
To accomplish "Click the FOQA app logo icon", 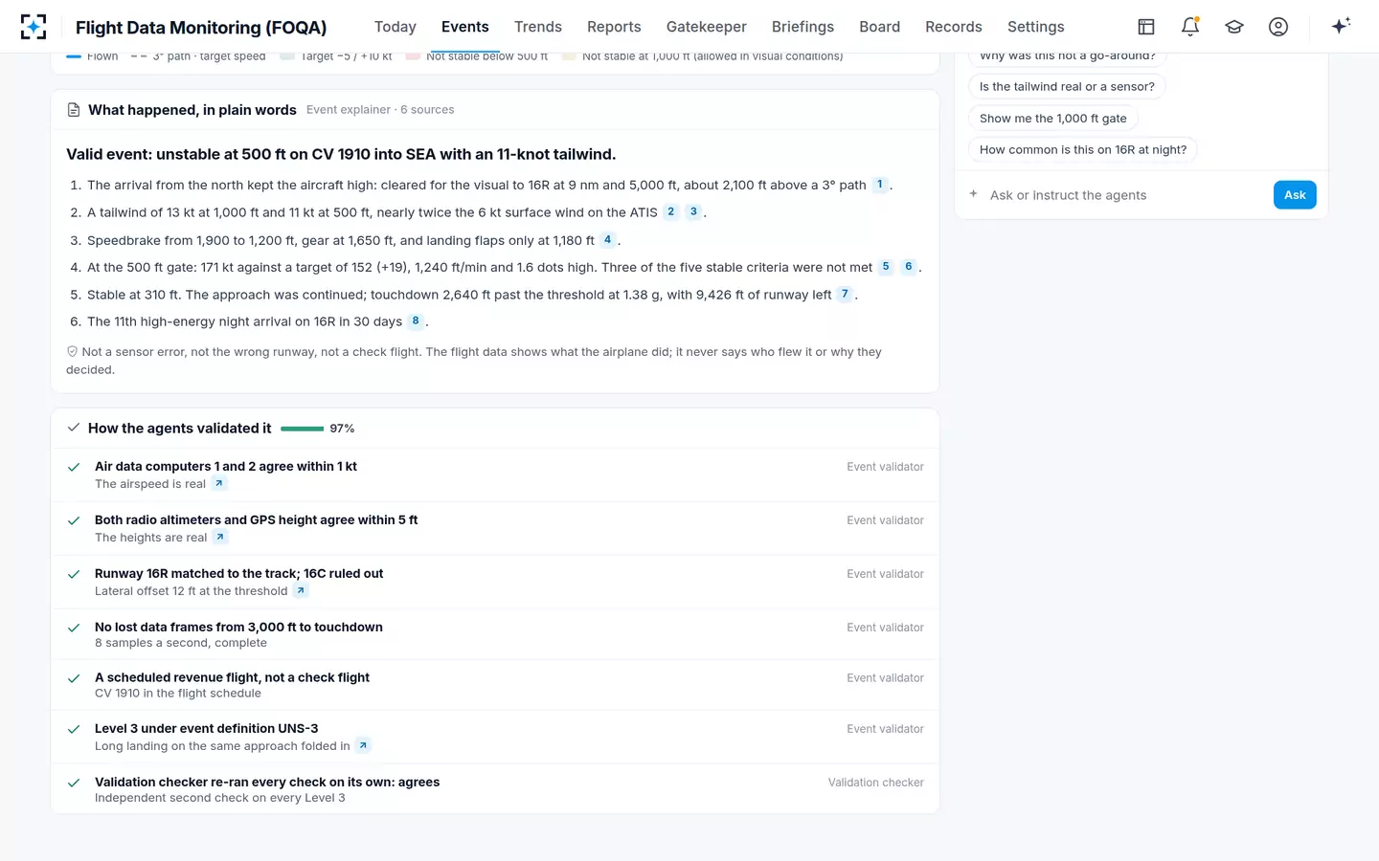I will (34, 27).
